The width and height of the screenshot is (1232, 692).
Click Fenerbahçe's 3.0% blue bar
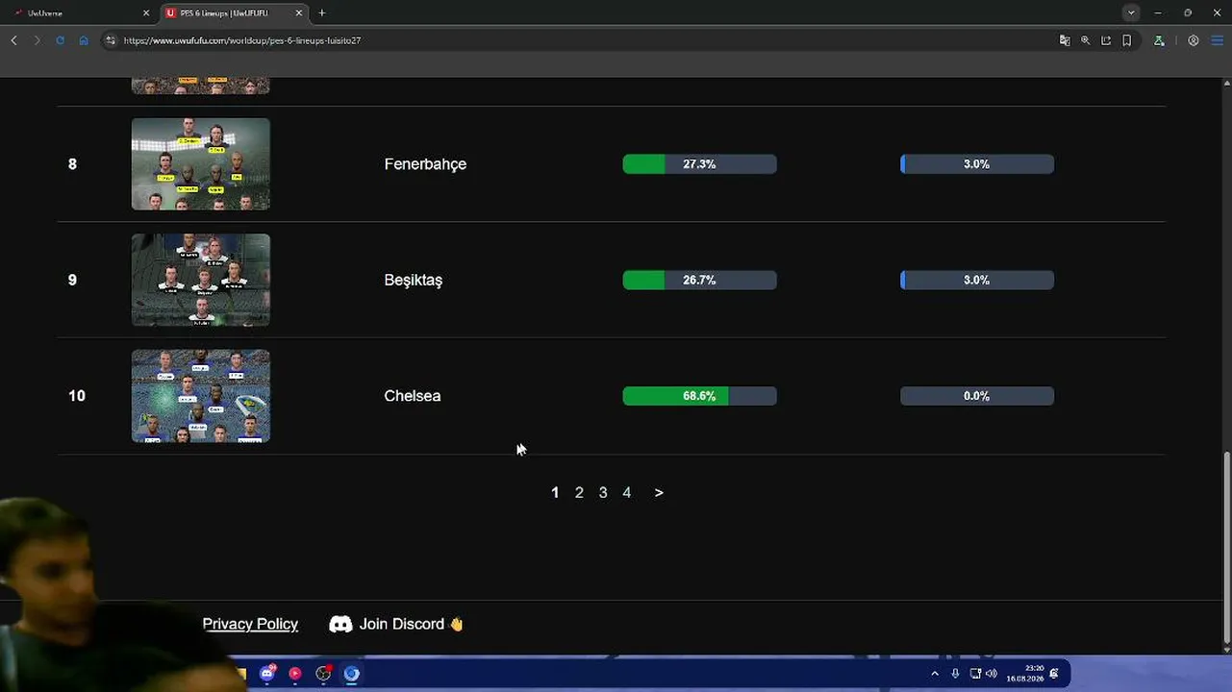(x=977, y=164)
